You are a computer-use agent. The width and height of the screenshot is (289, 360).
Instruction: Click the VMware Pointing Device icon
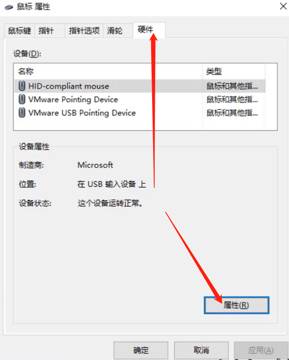22,99
